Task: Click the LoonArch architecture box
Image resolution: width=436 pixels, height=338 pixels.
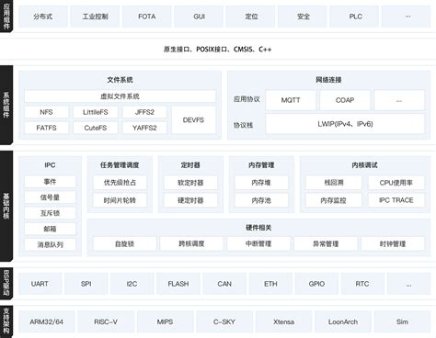Action: [343, 321]
